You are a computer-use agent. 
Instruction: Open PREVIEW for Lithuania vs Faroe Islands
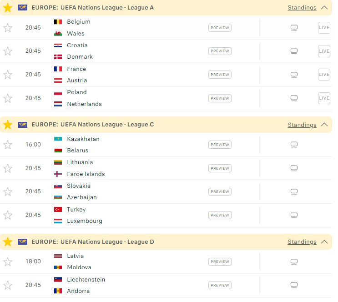(x=220, y=168)
